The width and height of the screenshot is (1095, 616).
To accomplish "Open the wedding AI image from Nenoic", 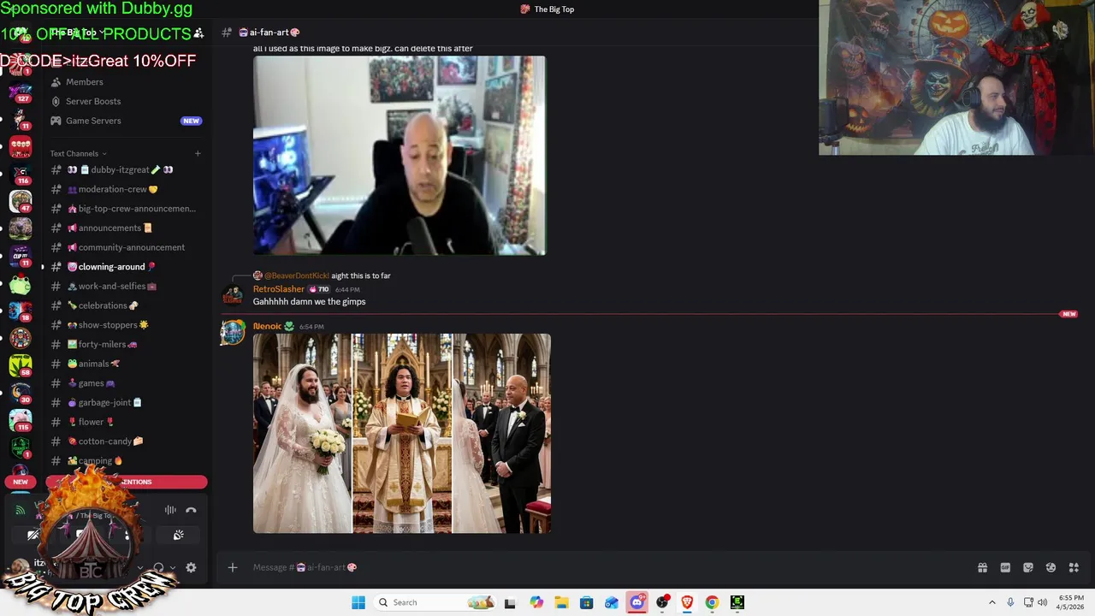I will click(402, 434).
